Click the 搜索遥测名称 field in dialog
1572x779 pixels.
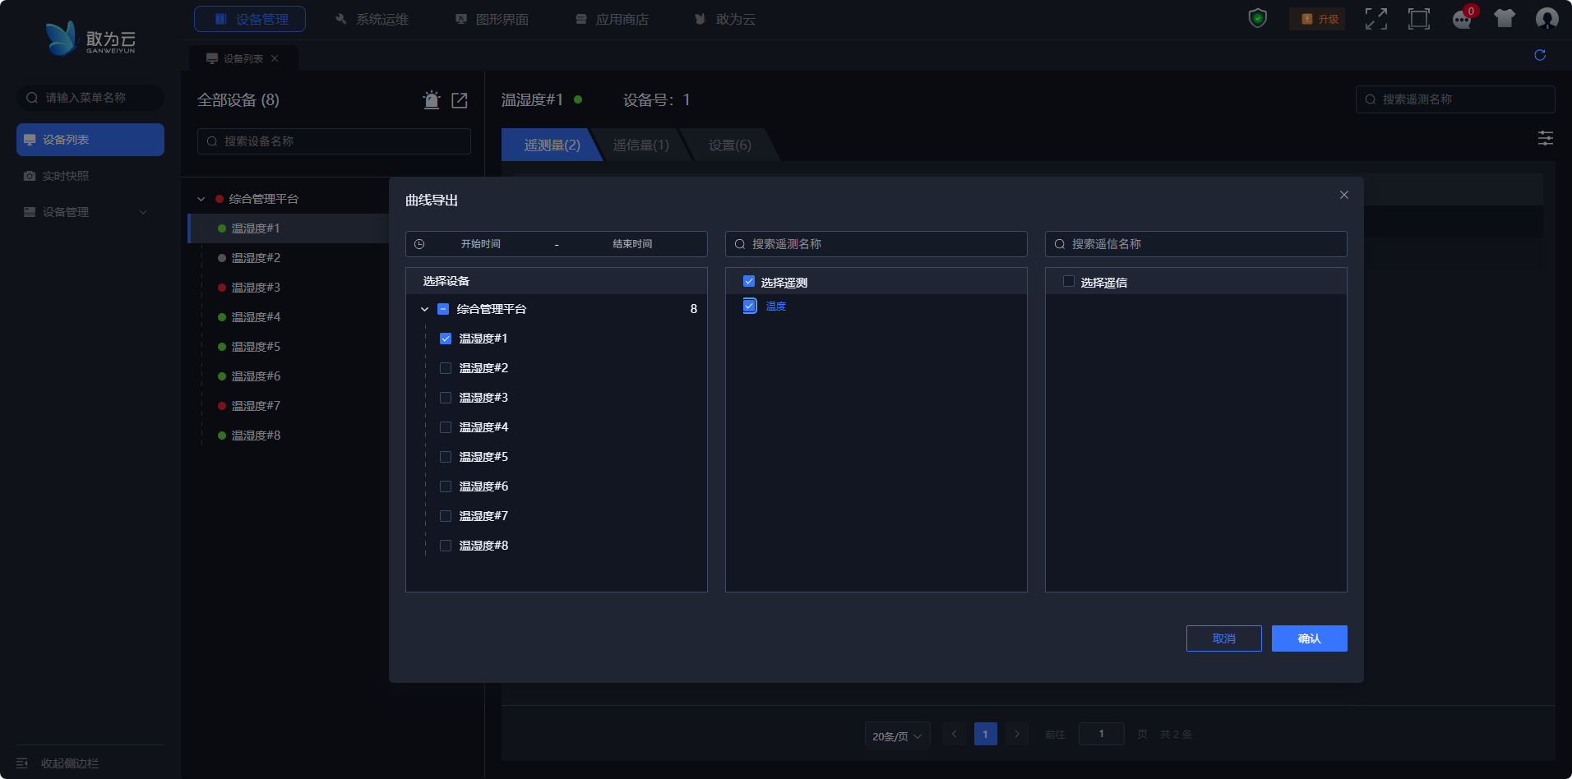pyautogui.click(x=876, y=244)
